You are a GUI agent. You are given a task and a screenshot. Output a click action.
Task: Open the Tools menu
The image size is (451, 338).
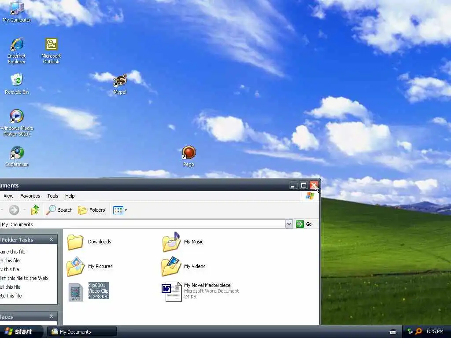[53, 196]
